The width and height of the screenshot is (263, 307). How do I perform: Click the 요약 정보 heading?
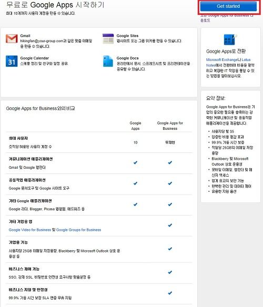(x=216, y=98)
